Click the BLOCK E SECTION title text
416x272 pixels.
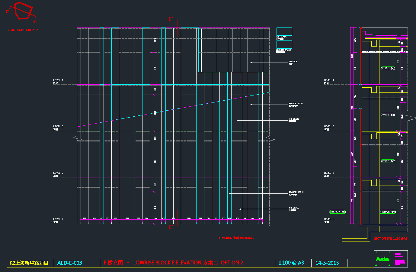click(23, 30)
